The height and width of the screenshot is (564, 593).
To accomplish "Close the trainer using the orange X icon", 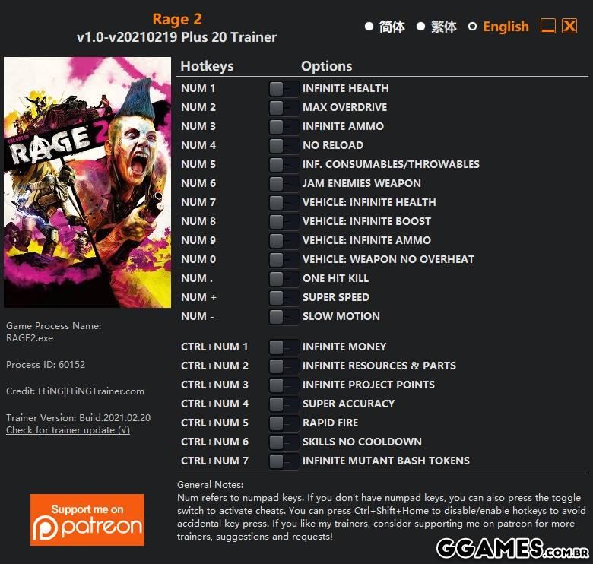I will [569, 26].
